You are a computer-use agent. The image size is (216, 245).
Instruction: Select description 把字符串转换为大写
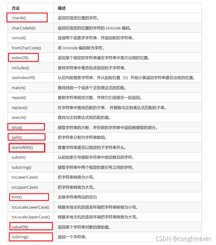point(76,187)
